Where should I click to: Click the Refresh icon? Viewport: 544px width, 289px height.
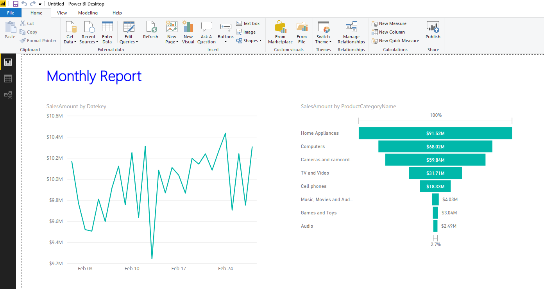(150, 30)
